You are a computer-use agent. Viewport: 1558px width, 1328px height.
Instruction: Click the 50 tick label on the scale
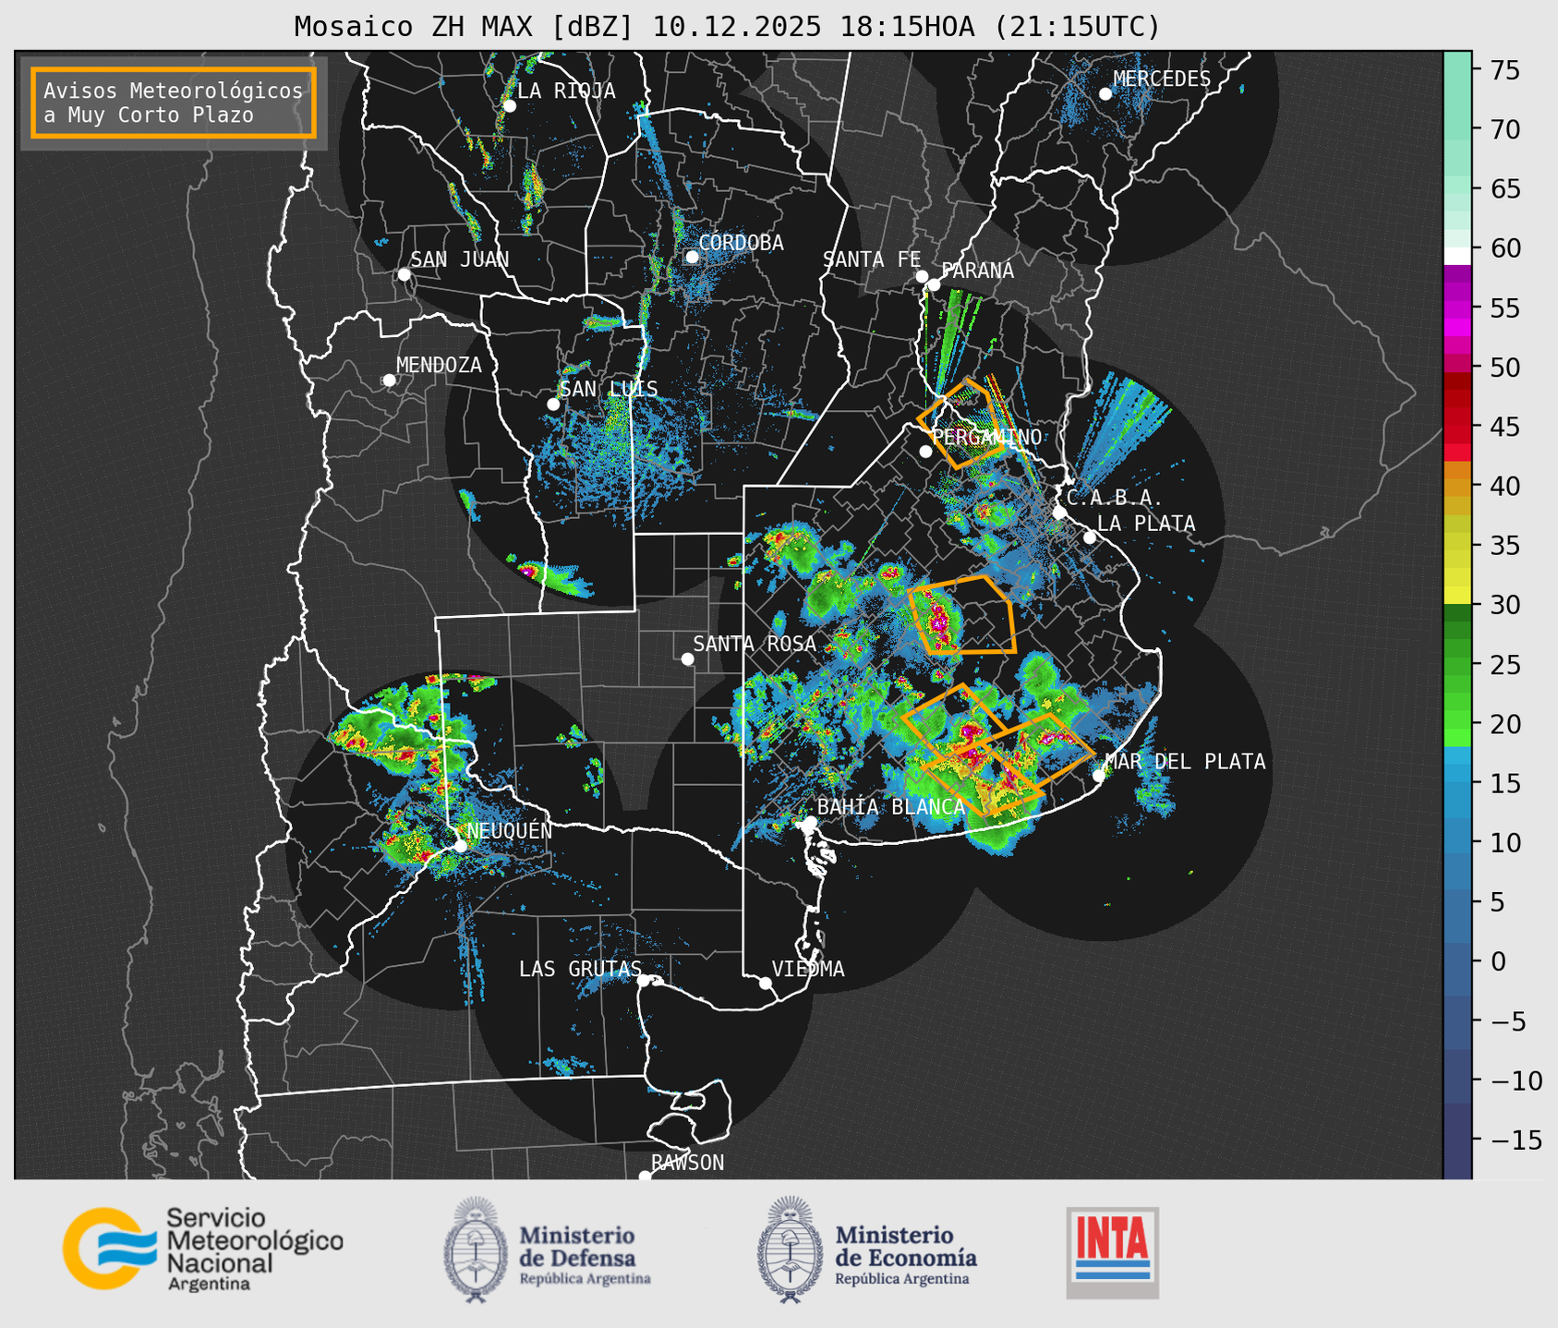click(1504, 368)
